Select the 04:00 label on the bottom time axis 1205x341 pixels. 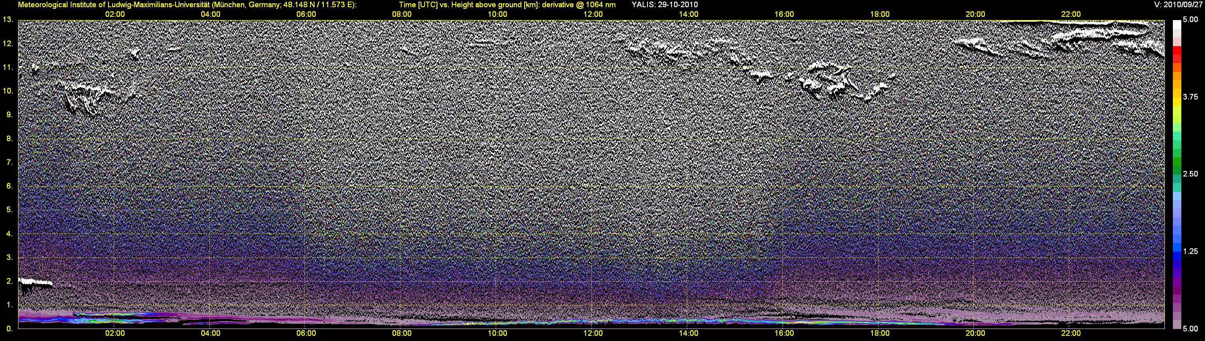(210, 333)
